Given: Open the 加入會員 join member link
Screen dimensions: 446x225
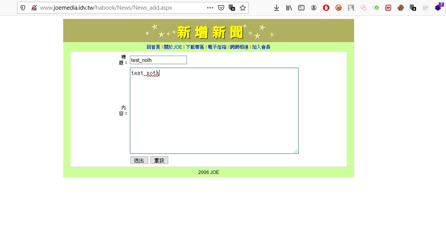Looking at the screenshot, I should 261,47.
